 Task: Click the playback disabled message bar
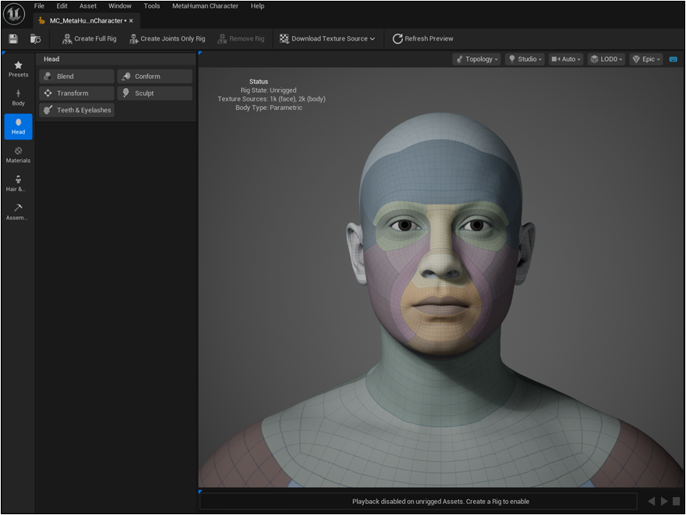pos(419,502)
